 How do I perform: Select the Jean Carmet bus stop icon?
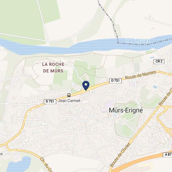69,95
